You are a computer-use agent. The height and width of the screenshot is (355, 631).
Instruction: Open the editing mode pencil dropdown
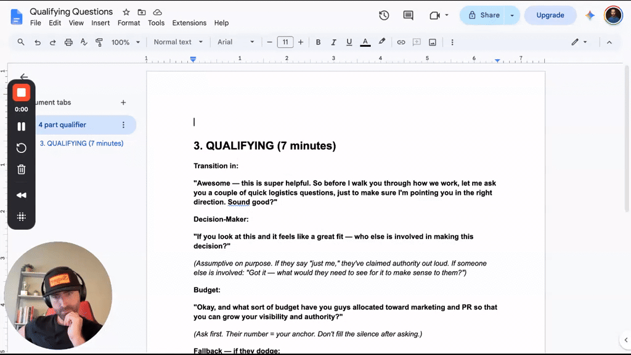click(579, 42)
